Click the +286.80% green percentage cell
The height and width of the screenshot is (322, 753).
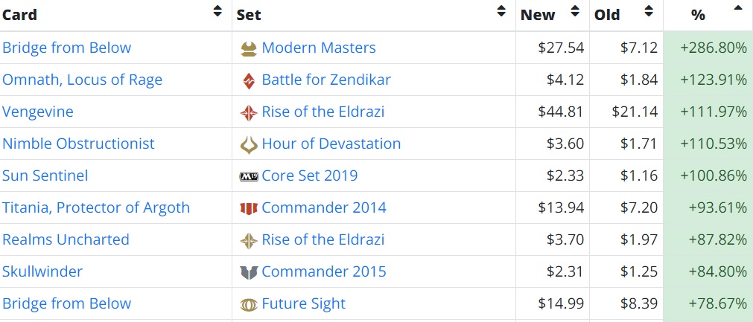[x=713, y=48]
